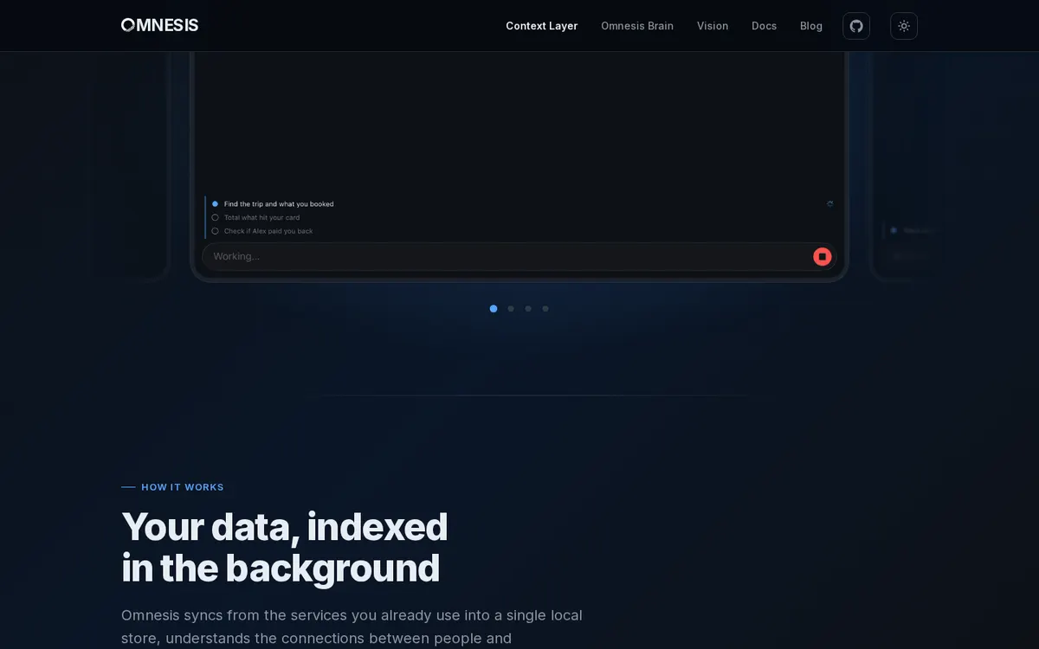The width and height of the screenshot is (1039, 649).
Task: Open the Context Layer nav item
Action: click(x=542, y=26)
